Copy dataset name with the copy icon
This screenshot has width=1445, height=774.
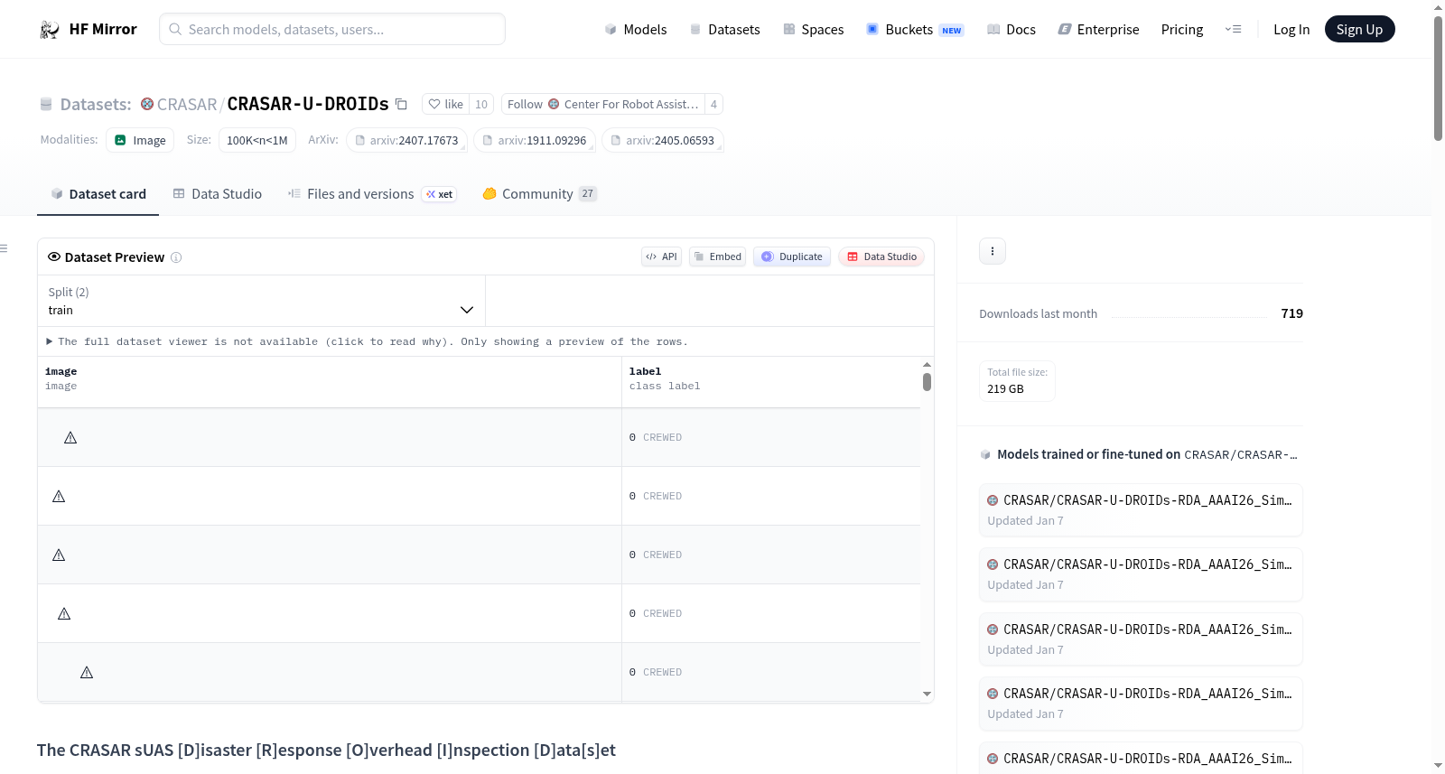pyautogui.click(x=401, y=104)
